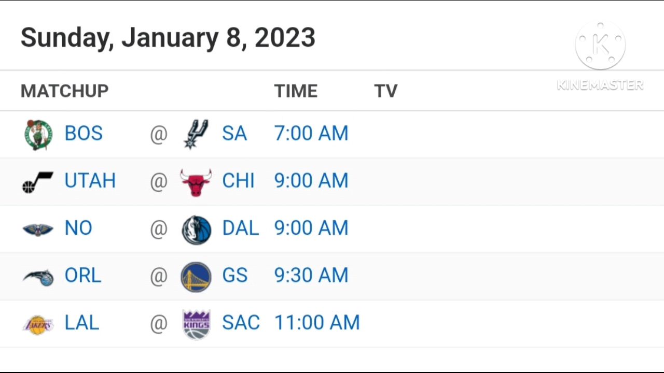The width and height of the screenshot is (664, 373).
Task: Click the New Orleans Pelicans logo
Action: 38,229
